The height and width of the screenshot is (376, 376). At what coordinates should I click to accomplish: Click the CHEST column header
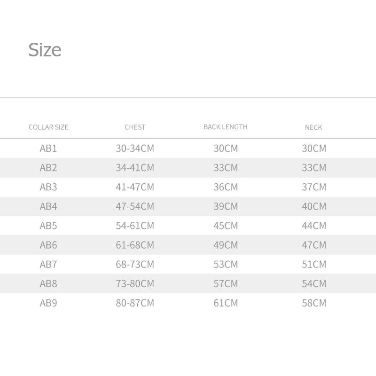coord(135,127)
